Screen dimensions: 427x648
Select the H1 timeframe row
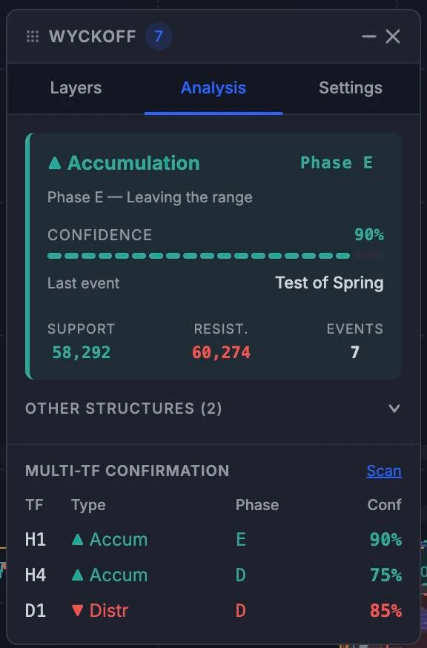coord(213,539)
